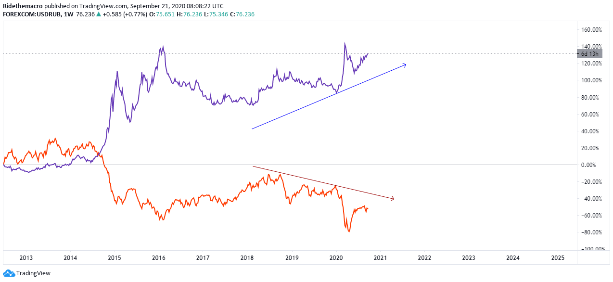Viewport: 613px width, 282px height.
Task: Click the C:76.236 close price value
Action: tap(242, 14)
